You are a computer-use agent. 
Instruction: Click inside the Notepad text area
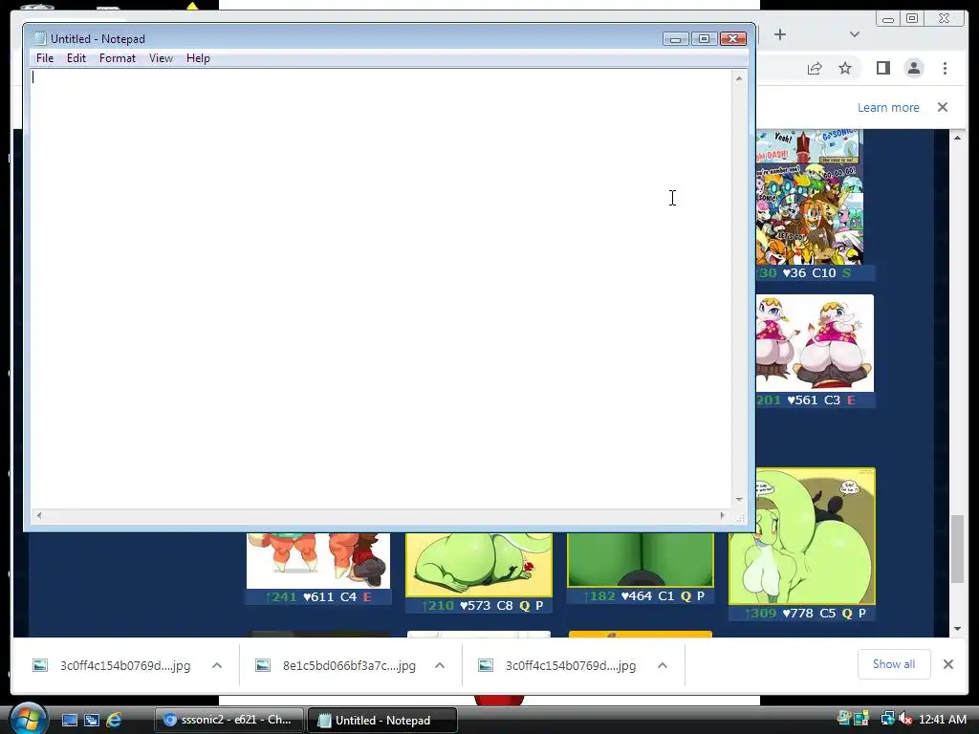point(381,289)
